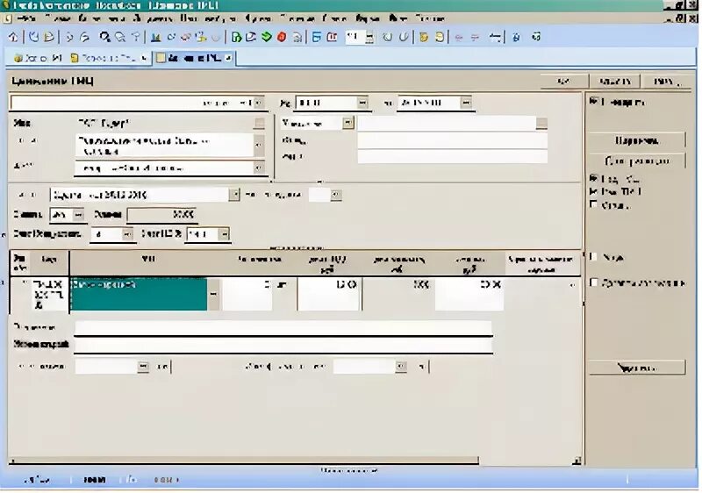Click the green document icon in the toolbar
Viewport: 702px width, 493px height.
236,37
